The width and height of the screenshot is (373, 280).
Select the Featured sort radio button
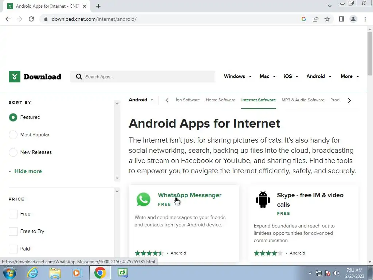click(13, 117)
